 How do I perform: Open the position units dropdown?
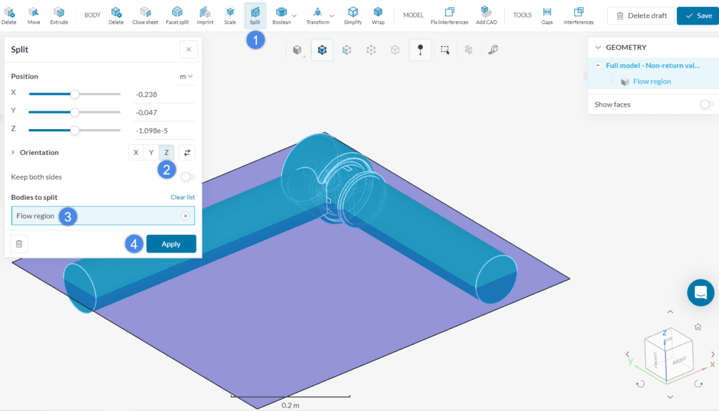(x=187, y=76)
